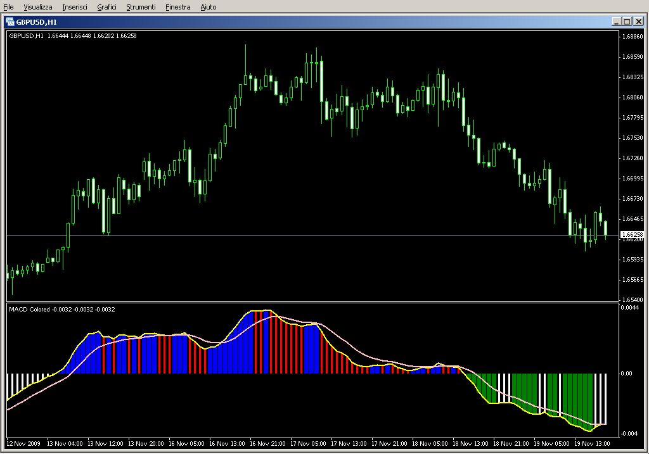649x454 pixels.
Task: Click the 1.68060 price axis label
Action: tap(633, 97)
